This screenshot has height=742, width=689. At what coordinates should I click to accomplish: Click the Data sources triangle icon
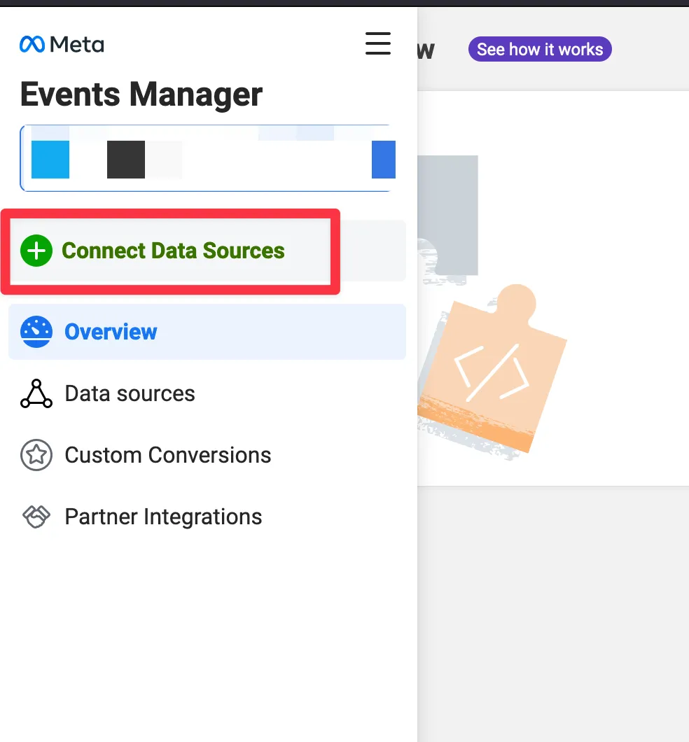point(36,393)
